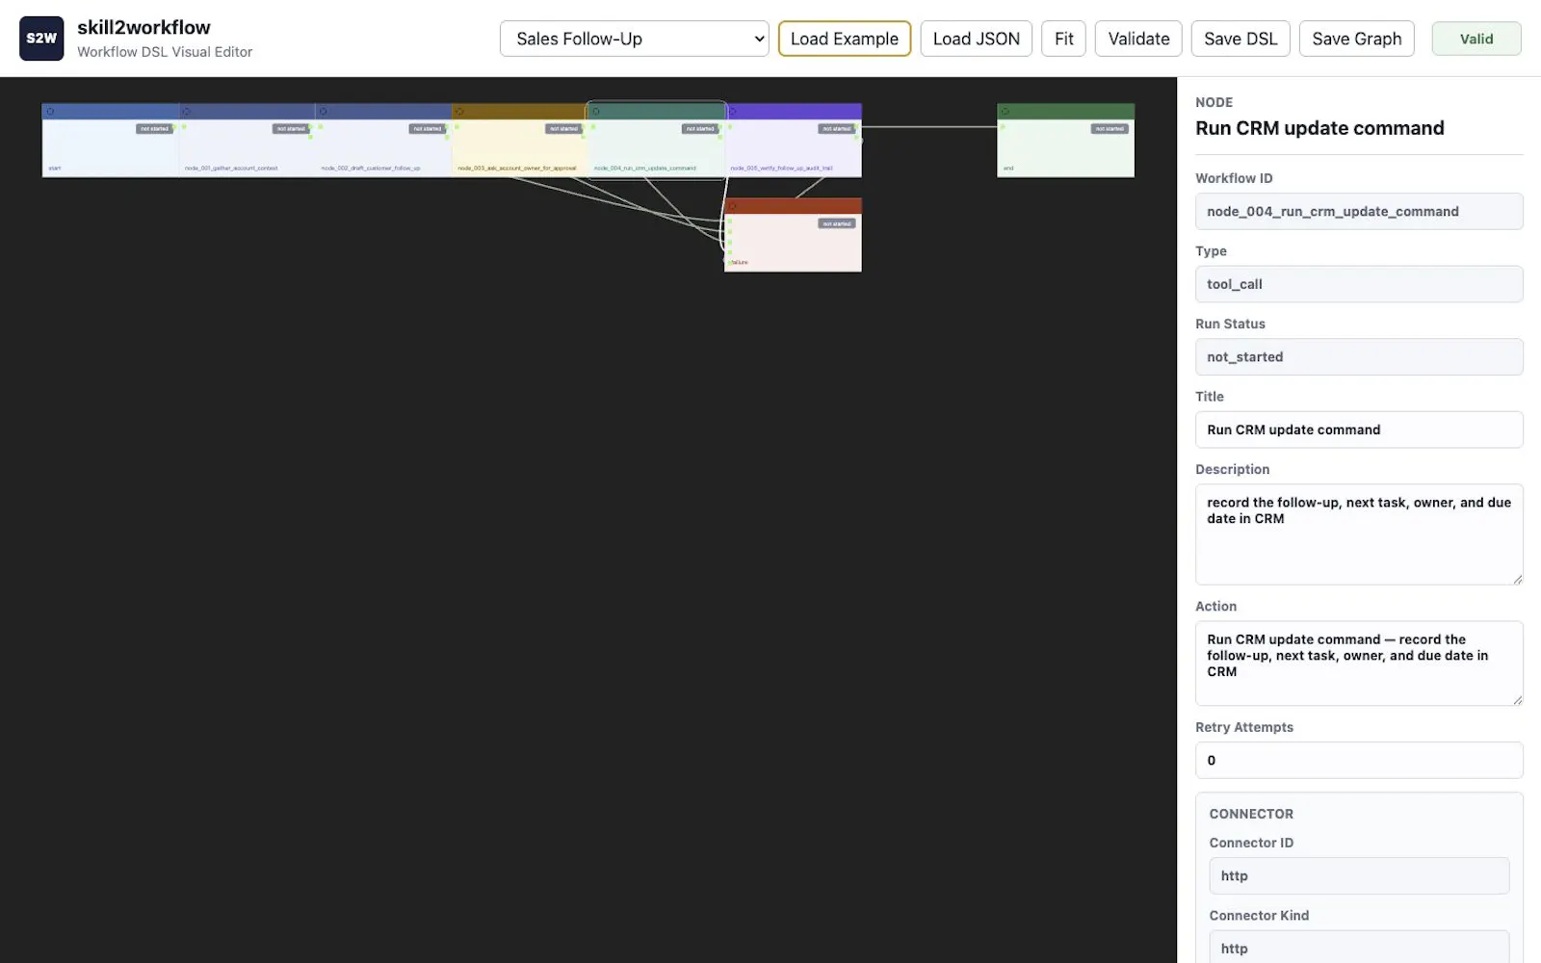Click the Action text area
Image resolution: width=1541 pixels, height=963 pixels.
(1359, 664)
